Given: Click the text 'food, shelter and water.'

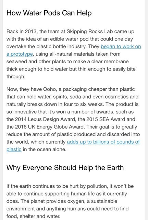Looking at the screenshot, I should 33,216.
